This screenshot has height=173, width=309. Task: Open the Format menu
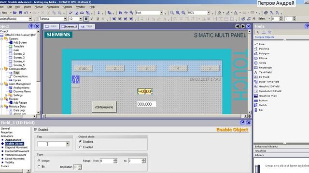[x=39, y=7]
